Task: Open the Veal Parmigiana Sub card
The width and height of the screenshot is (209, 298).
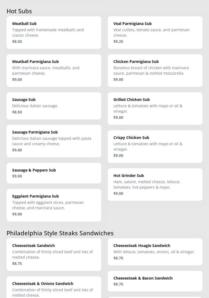Action: point(155,33)
